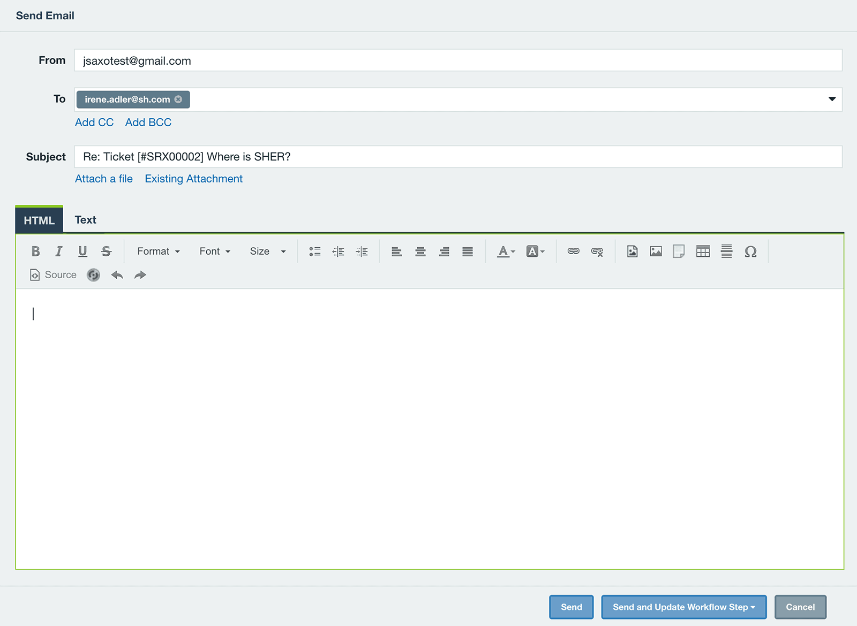Expand the To recipients dropdown arrow
The height and width of the screenshot is (626, 857).
(832, 99)
